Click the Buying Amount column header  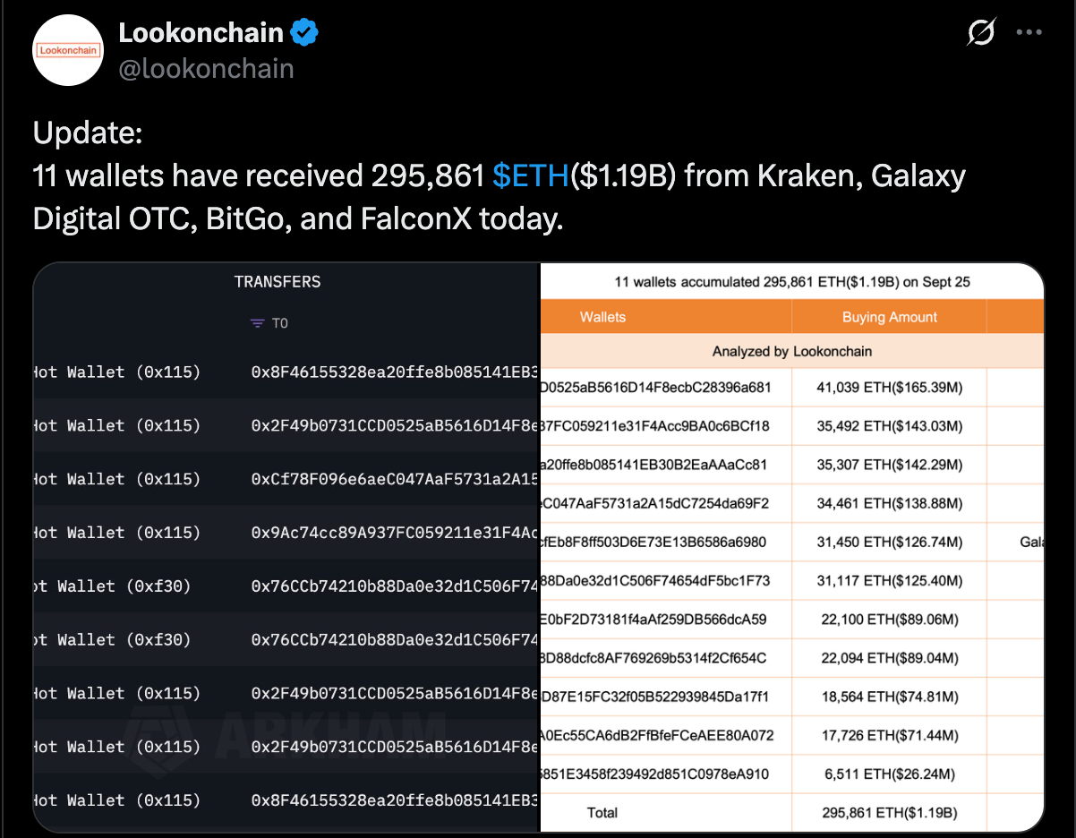click(889, 317)
